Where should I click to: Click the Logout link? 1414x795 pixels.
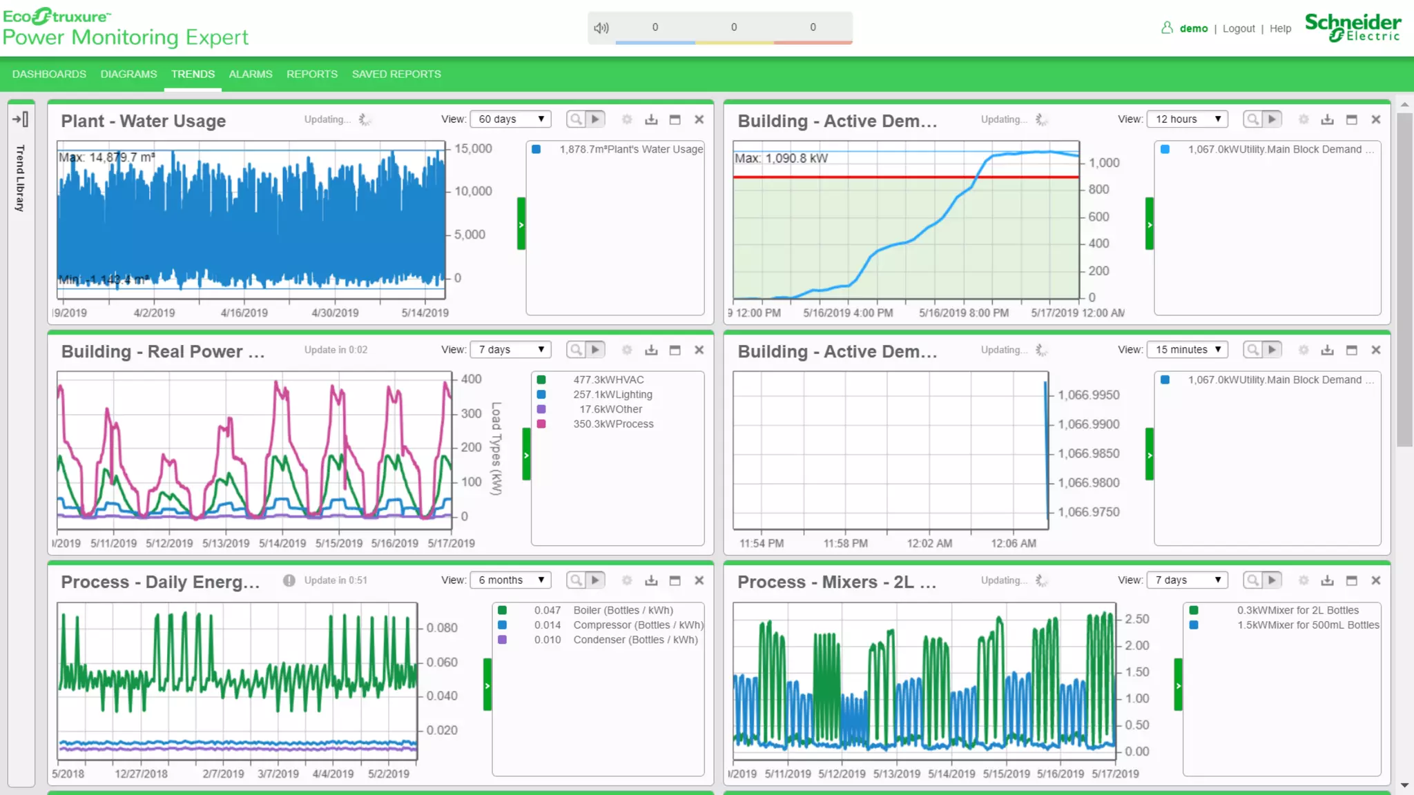pos(1239,28)
